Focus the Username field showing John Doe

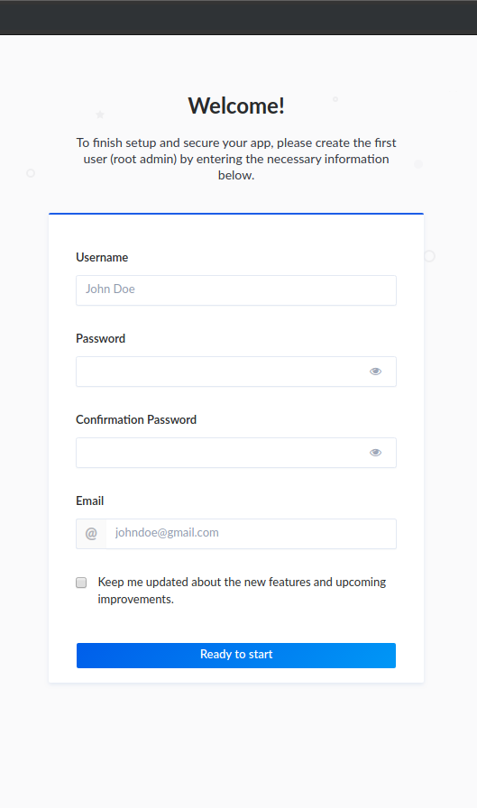click(236, 290)
